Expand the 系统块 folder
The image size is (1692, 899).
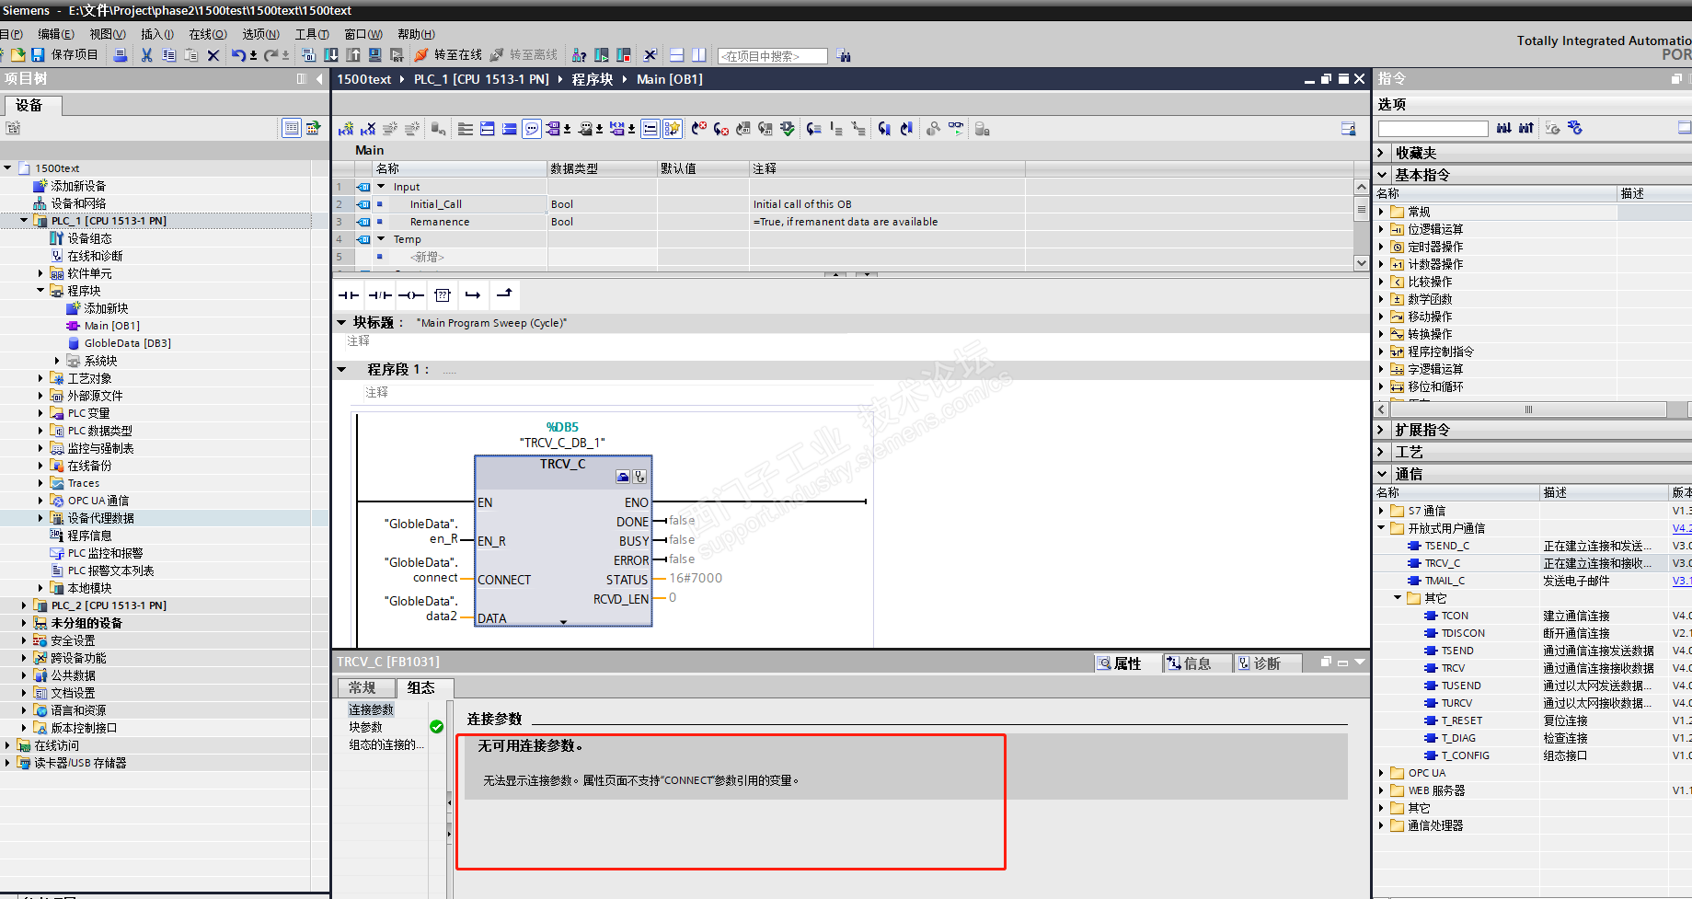57,361
